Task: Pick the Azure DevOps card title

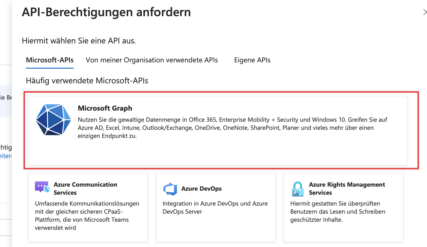Action: pyautogui.click(x=201, y=189)
